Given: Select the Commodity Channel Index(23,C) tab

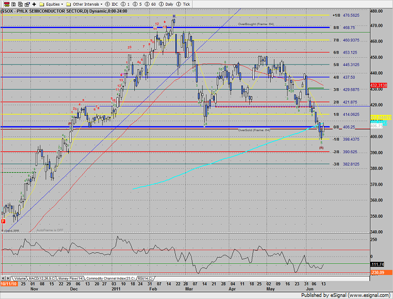Looking at the screenshot, I should point(110,279).
